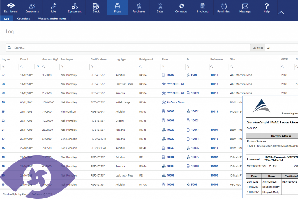Viewport: 298px width, 199px height.
Task: Open the Contracts handshake icon
Action: coord(182,6)
